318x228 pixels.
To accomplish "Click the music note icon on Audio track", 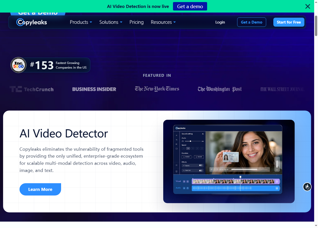I will coord(277,188).
